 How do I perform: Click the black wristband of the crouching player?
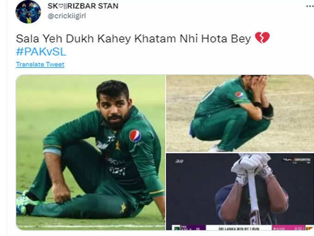pos(268,110)
